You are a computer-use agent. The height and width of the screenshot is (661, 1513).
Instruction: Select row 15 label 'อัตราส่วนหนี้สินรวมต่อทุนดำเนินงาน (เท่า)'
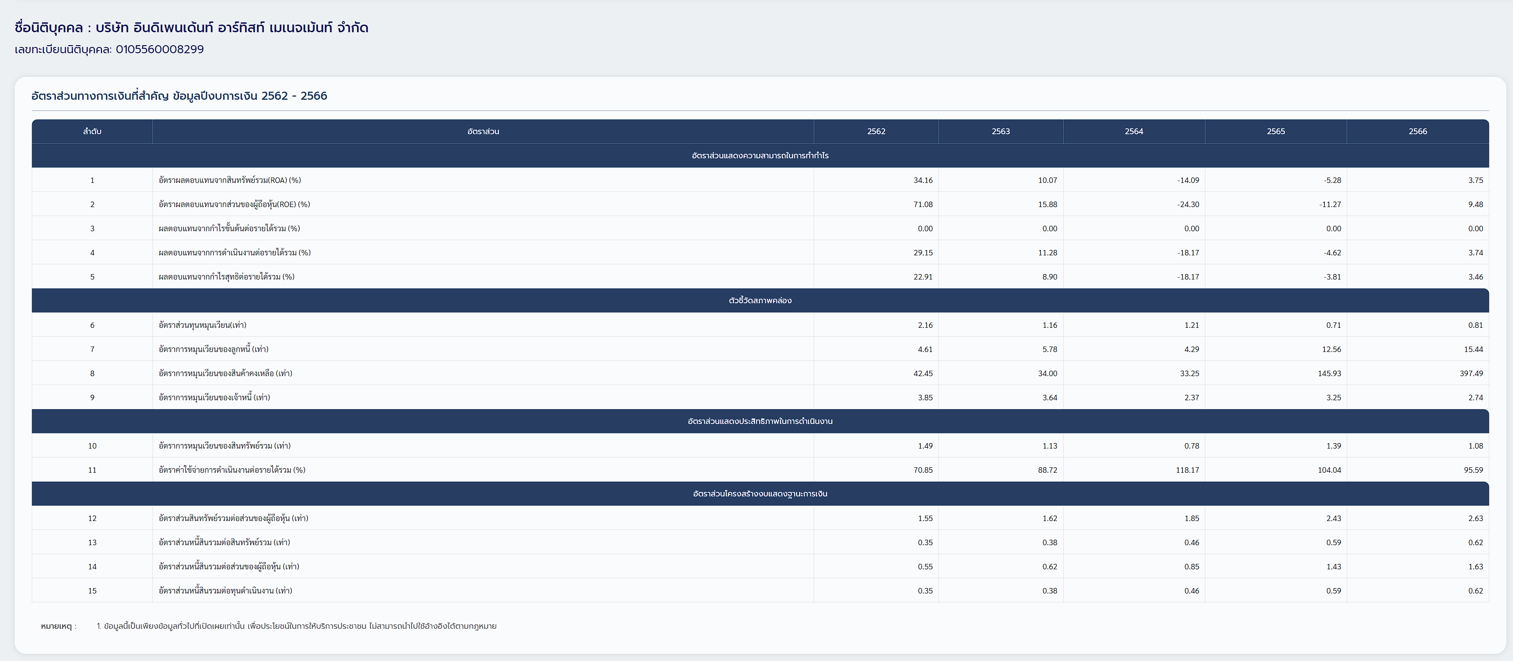tap(225, 590)
